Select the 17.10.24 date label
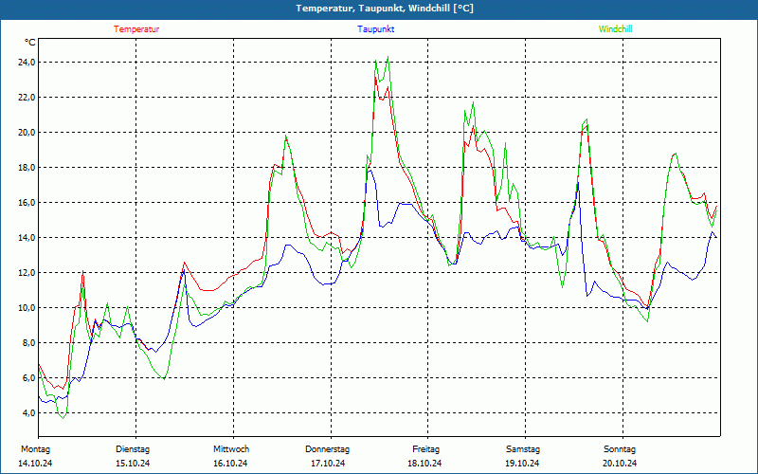Screen dimensions: 758x474 coord(328,464)
